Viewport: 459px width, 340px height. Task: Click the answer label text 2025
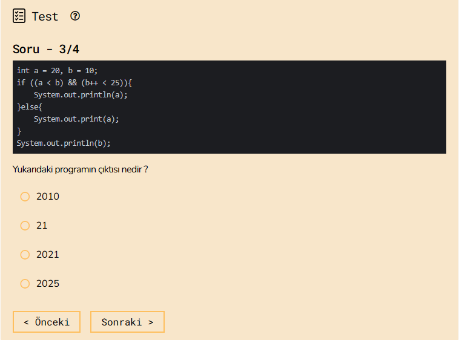(48, 284)
